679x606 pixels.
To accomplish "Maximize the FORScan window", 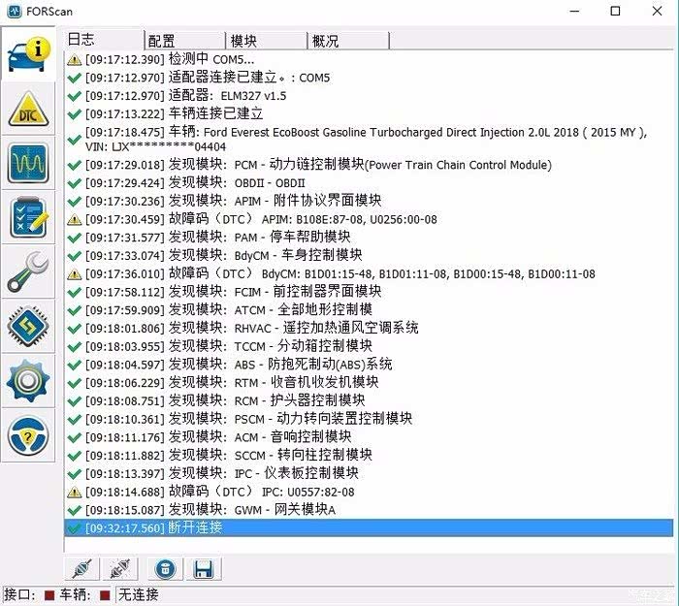I will (615, 12).
